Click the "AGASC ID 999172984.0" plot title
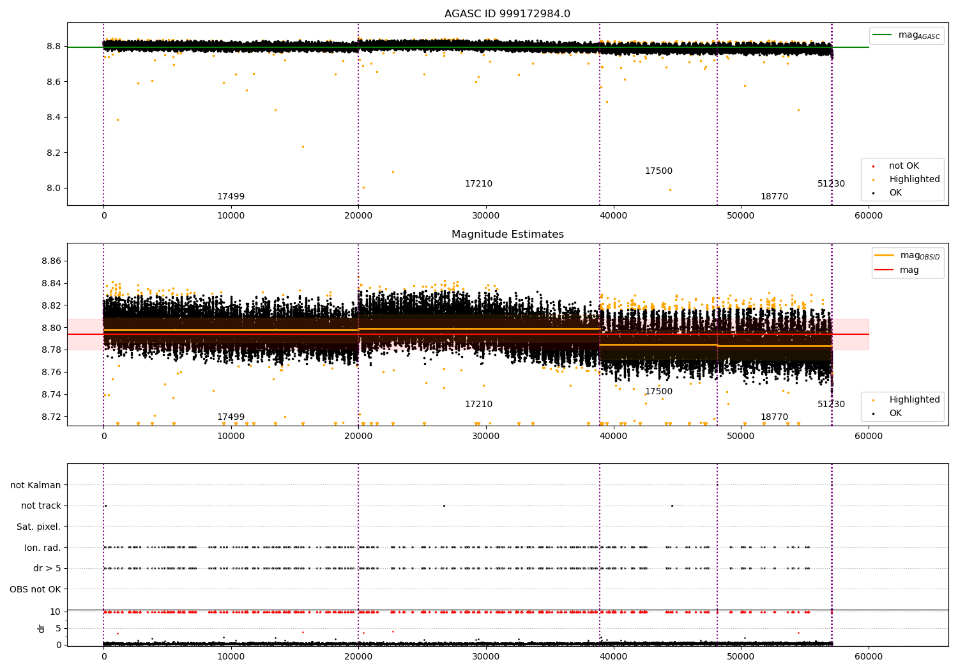 click(507, 14)
